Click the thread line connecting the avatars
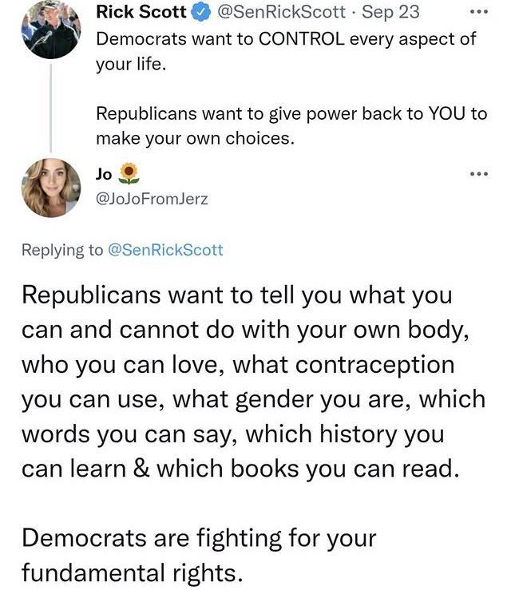This screenshot has width=511, height=590. pyautogui.click(x=52, y=105)
